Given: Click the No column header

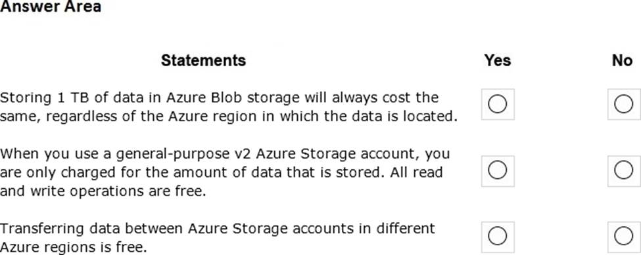Looking at the screenshot, I should click(622, 60).
